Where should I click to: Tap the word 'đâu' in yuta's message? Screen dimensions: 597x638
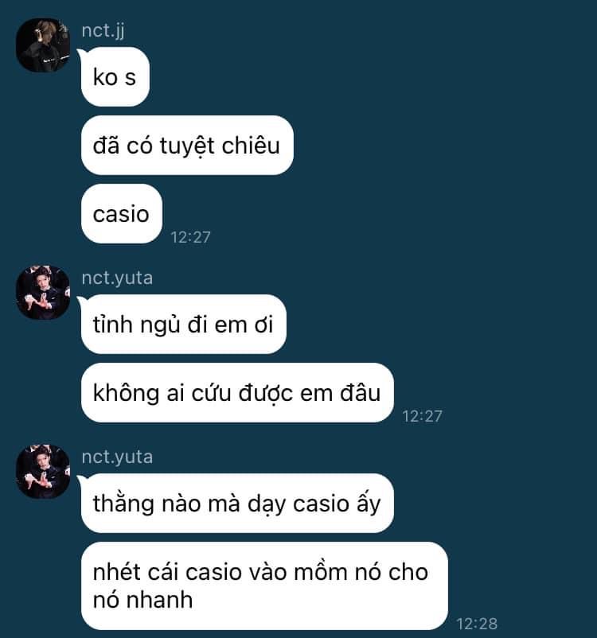(361, 393)
